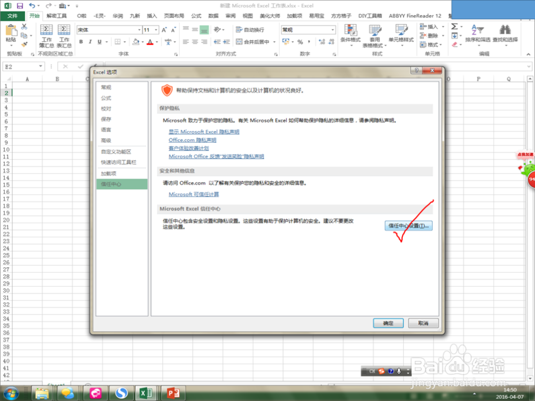Click the Format Painter brush icon
Screen dimensions: 535x401
click(x=24, y=44)
